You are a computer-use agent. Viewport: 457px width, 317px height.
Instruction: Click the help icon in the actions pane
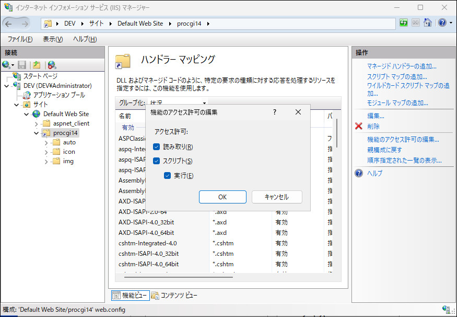[x=359, y=173]
